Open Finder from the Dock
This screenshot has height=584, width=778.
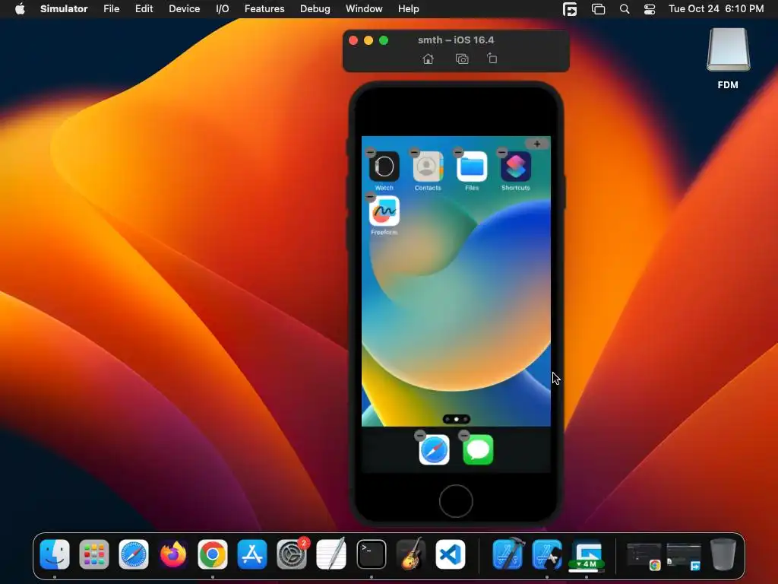pos(55,554)
